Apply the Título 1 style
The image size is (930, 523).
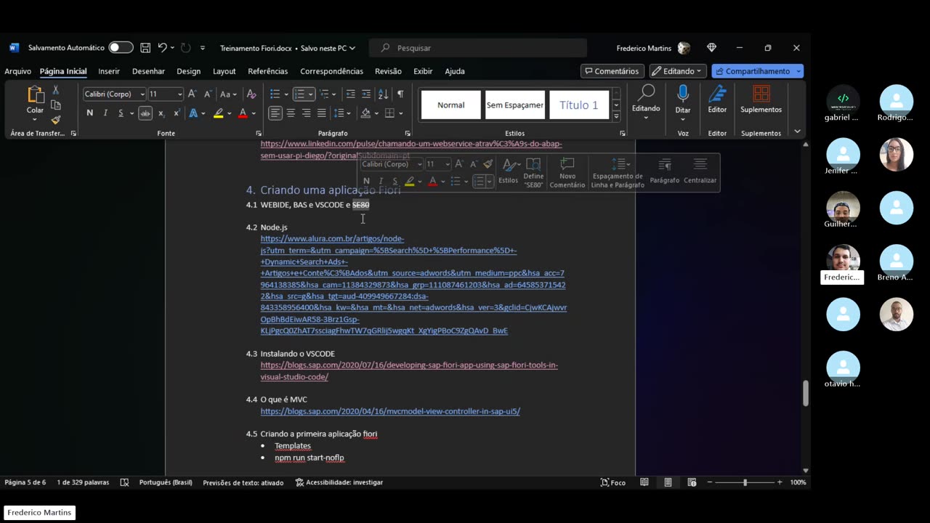pyautogui.click(x=579, y=105)
